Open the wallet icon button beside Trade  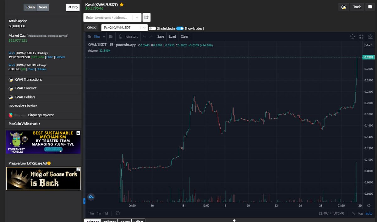pos(369,7)
